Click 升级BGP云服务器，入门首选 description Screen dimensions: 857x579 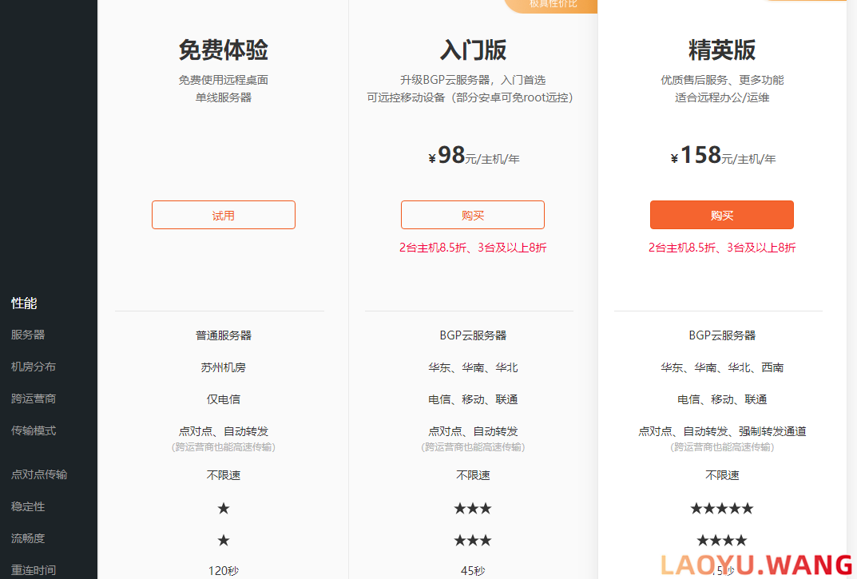tap(473, 80)
